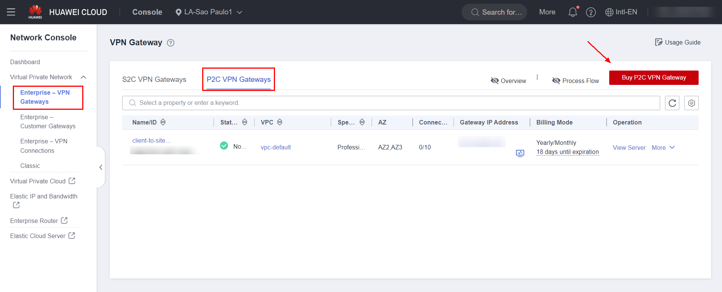The image size is (722, 292).
Task: Expand the More operations dropdown in row
Action: [663, 148]
